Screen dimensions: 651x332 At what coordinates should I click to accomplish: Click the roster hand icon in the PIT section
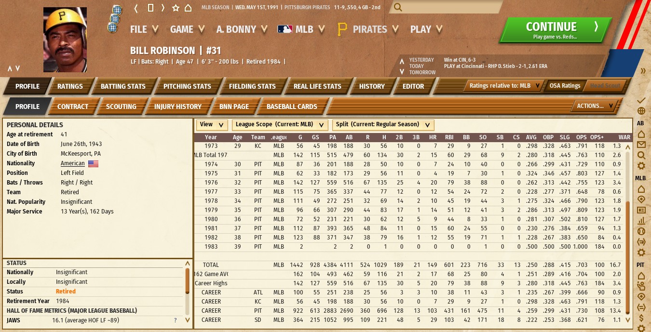pyautogui.click(x=641, y=286)
